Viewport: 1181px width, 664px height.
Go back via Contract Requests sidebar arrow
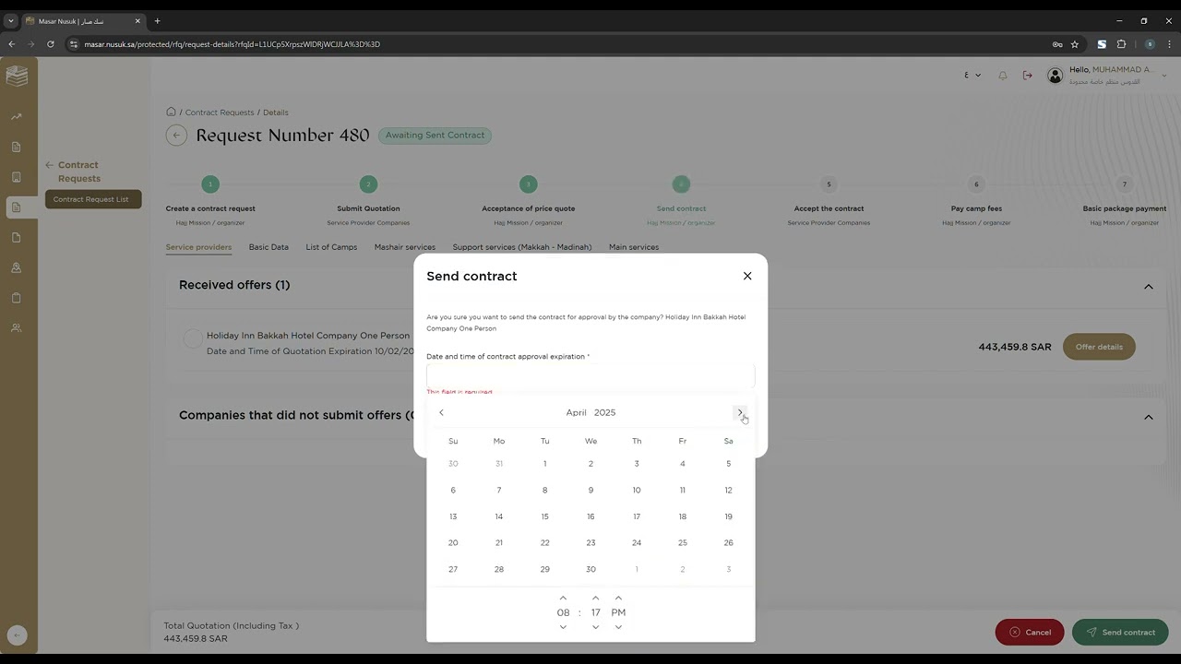[x=50, y=165]
